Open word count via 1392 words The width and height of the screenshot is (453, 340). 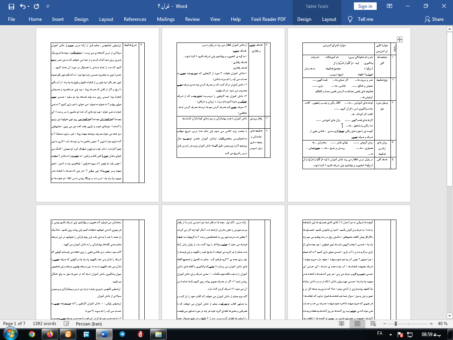point(44,323)
